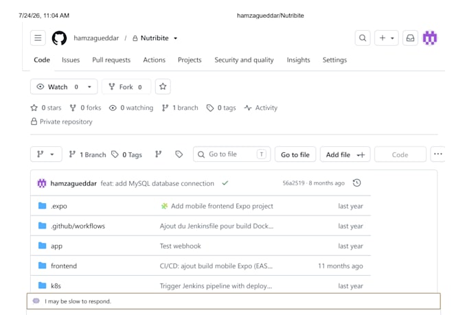Click the chat bubble icon in the slow-response notice
The image size is (467, 315).
36,301
